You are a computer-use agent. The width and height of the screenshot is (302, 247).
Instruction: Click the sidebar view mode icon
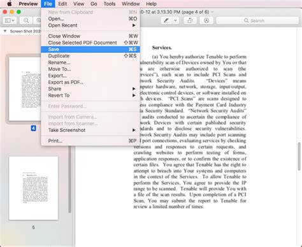tap(10, 20)
